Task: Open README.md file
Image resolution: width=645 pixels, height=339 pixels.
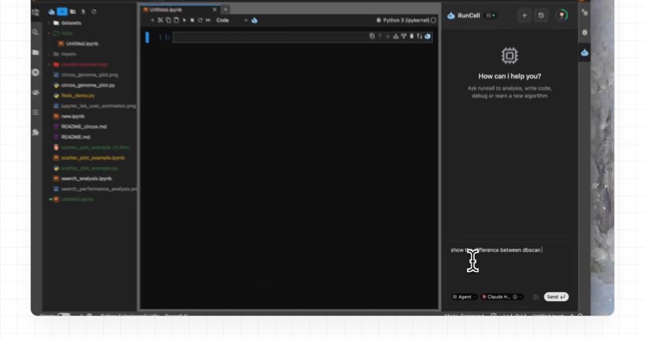Action: coord(76,136)
